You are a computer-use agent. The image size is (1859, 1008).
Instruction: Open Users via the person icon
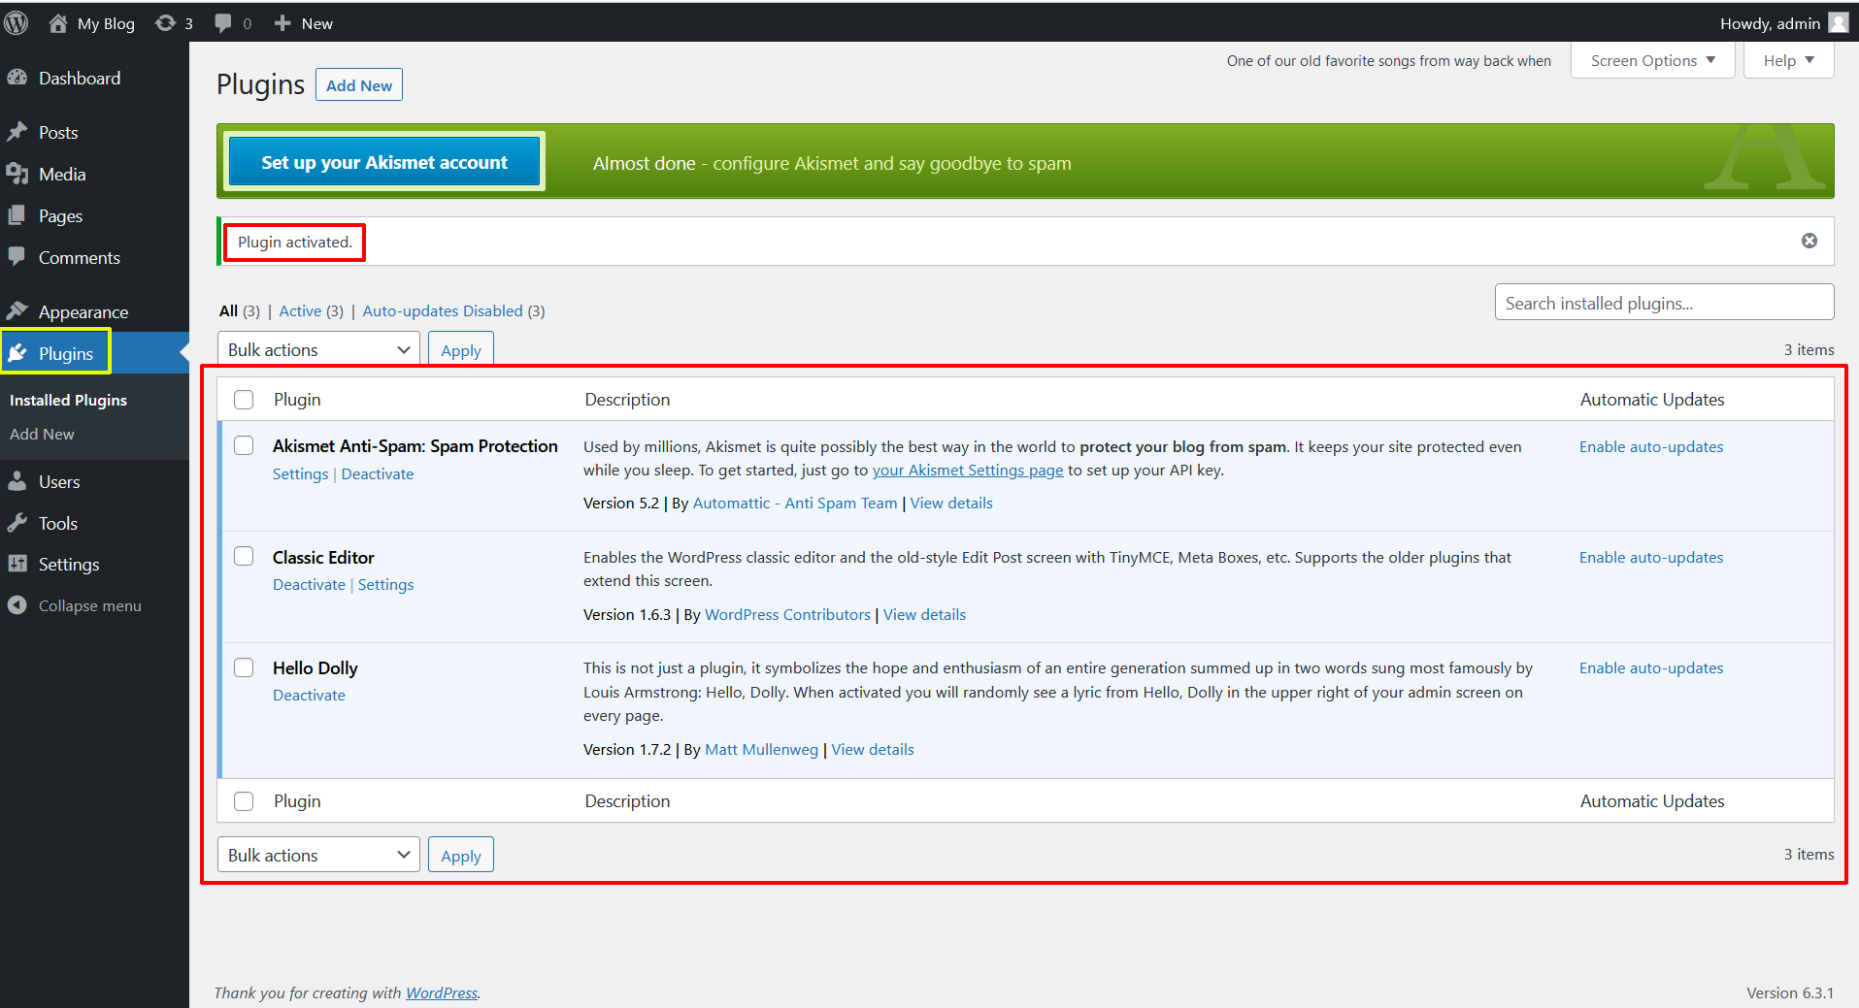18,481
